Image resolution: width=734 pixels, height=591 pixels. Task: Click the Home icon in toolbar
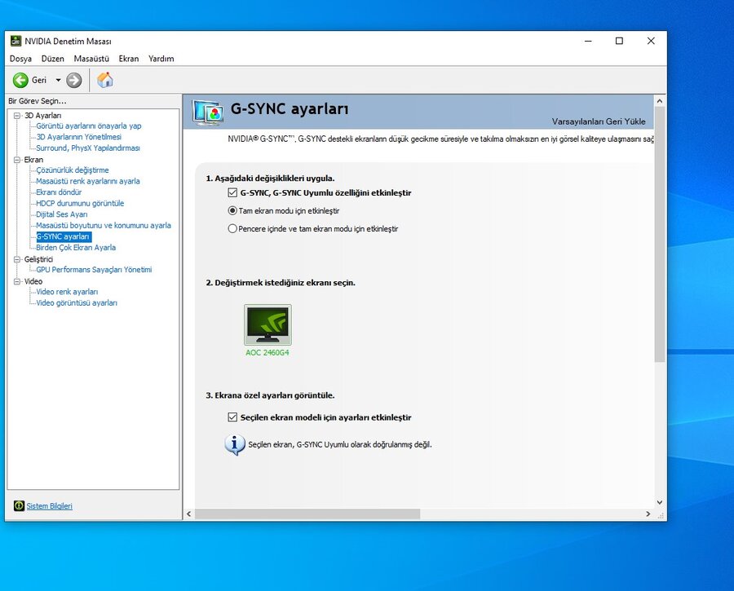coord(105,80)
